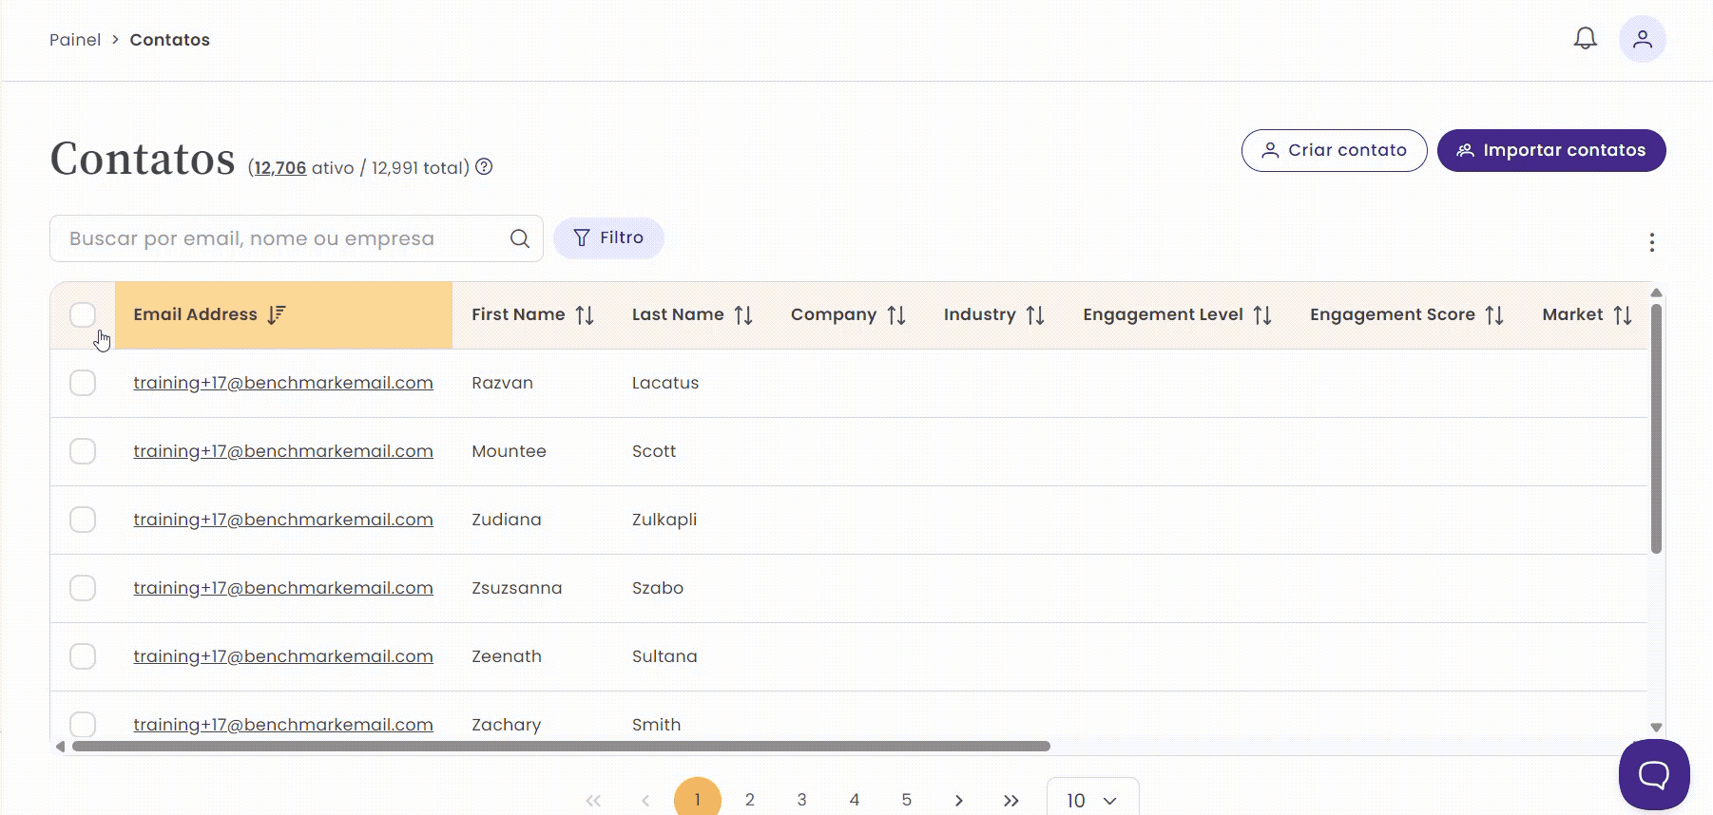
Task: Open the email link for Zachary
Action: [x=283, y=725]
